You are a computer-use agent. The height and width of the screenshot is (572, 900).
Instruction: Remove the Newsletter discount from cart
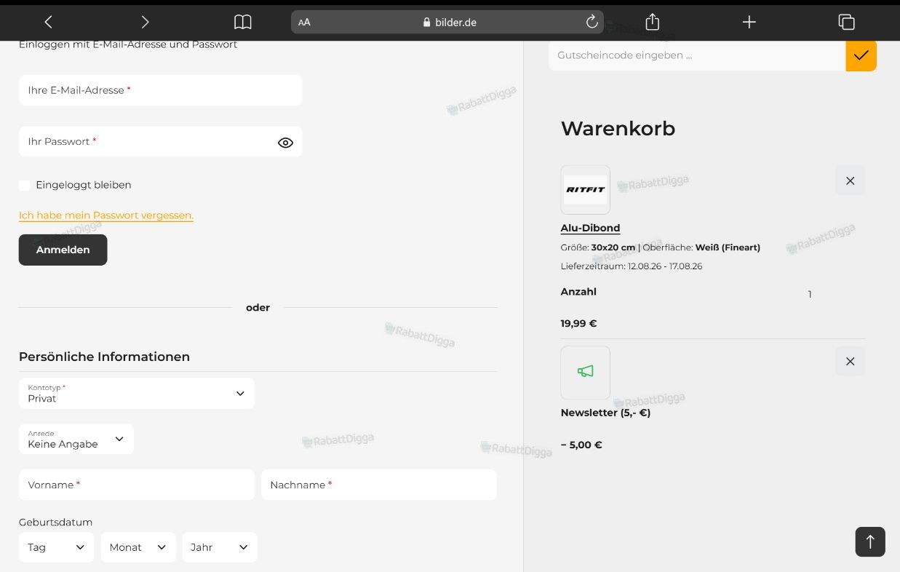850,361
